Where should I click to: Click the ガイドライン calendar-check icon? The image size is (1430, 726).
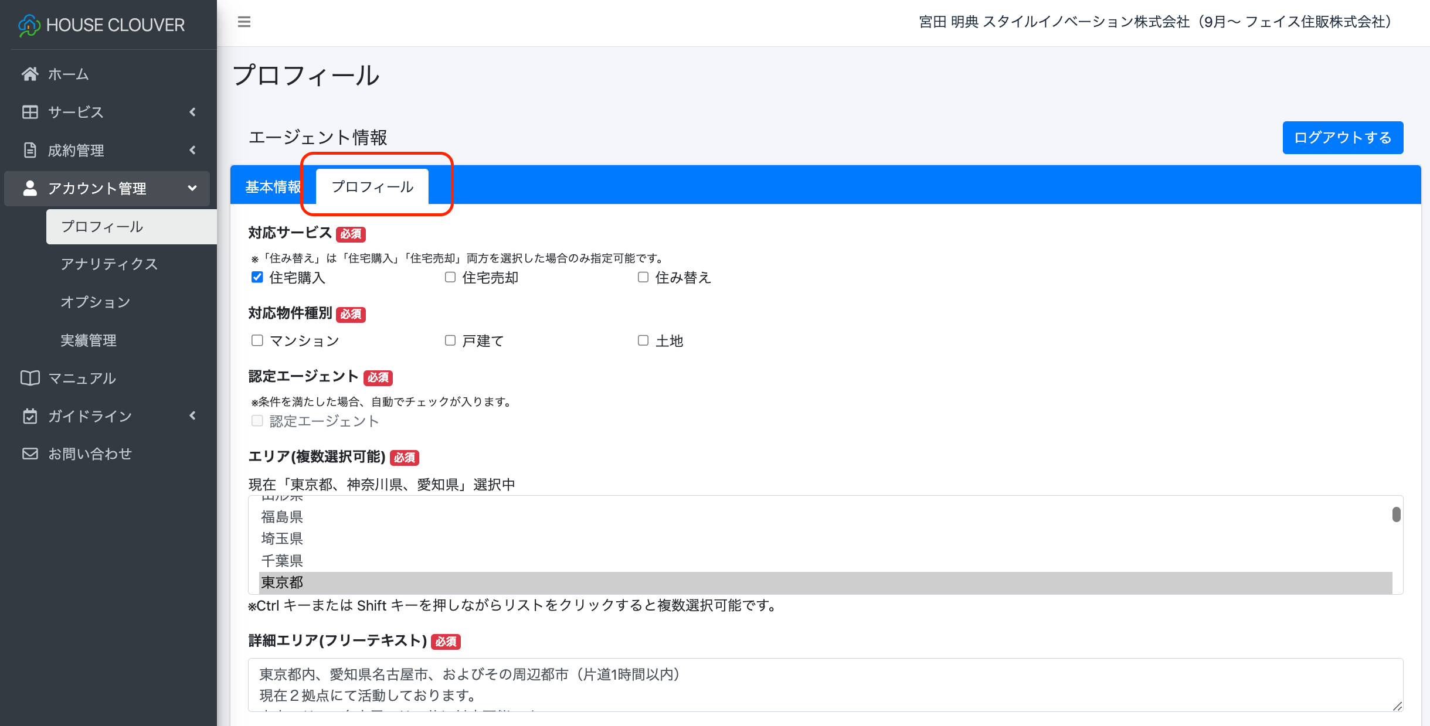[30, 416]
